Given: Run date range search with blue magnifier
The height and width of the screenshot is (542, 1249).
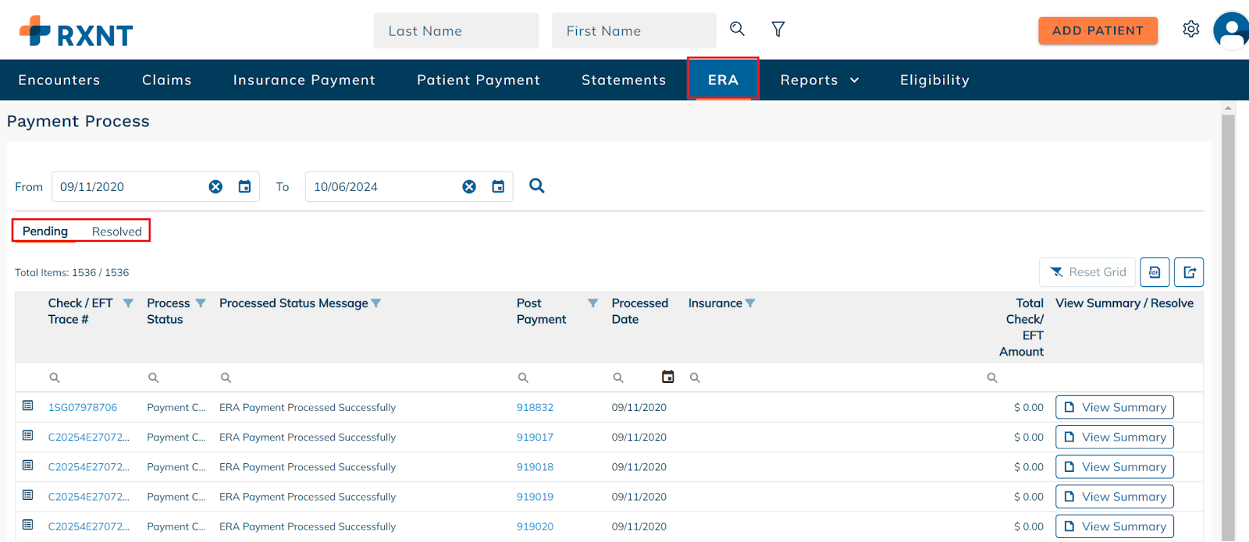Looking at the screenshot, I should pyautogui.click(x=537, y=186).
